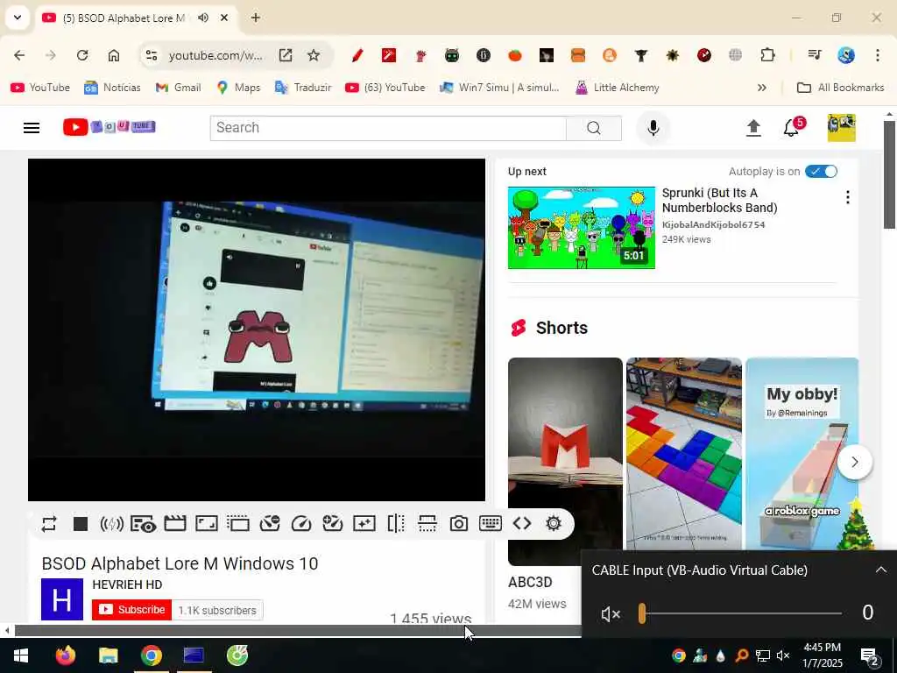Open tab search dropdown arrow
The image size is (897, 673).
tap(18, 18)
